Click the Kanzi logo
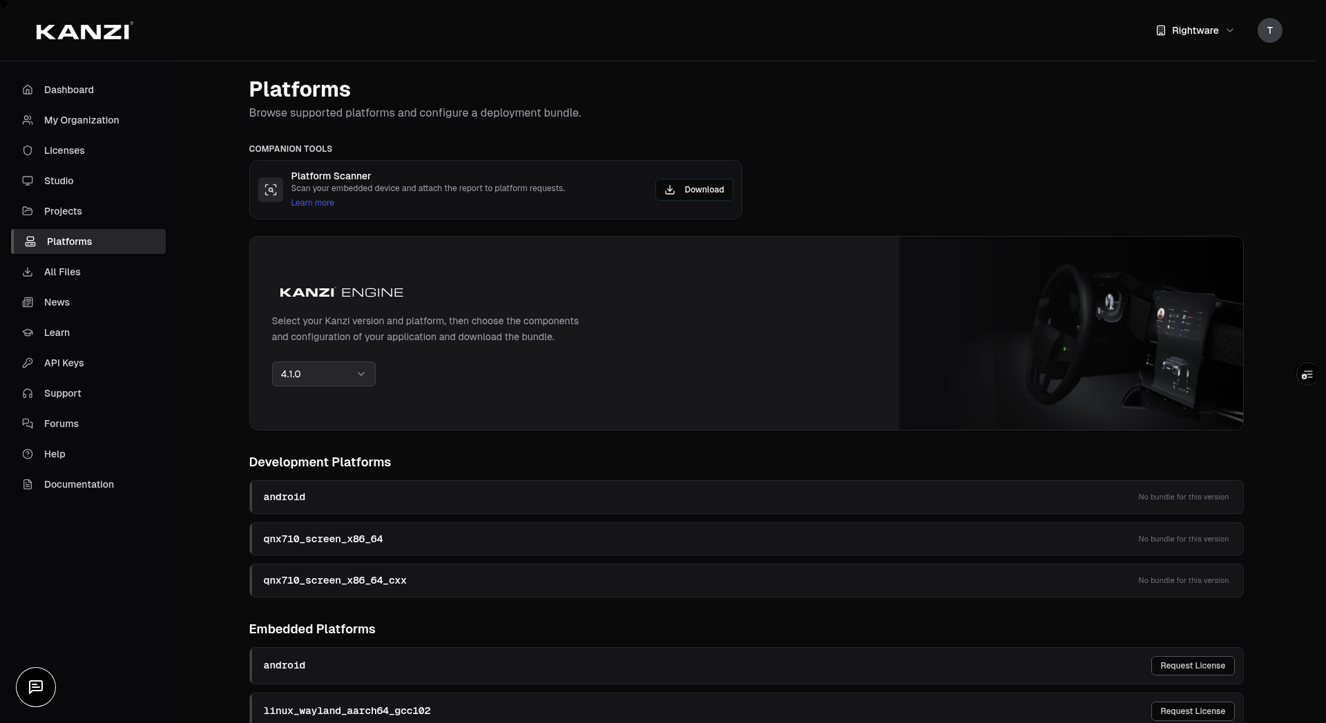The height and width of the screenshot is (723, 1326). pyautogui.click(x=84, y=31)
